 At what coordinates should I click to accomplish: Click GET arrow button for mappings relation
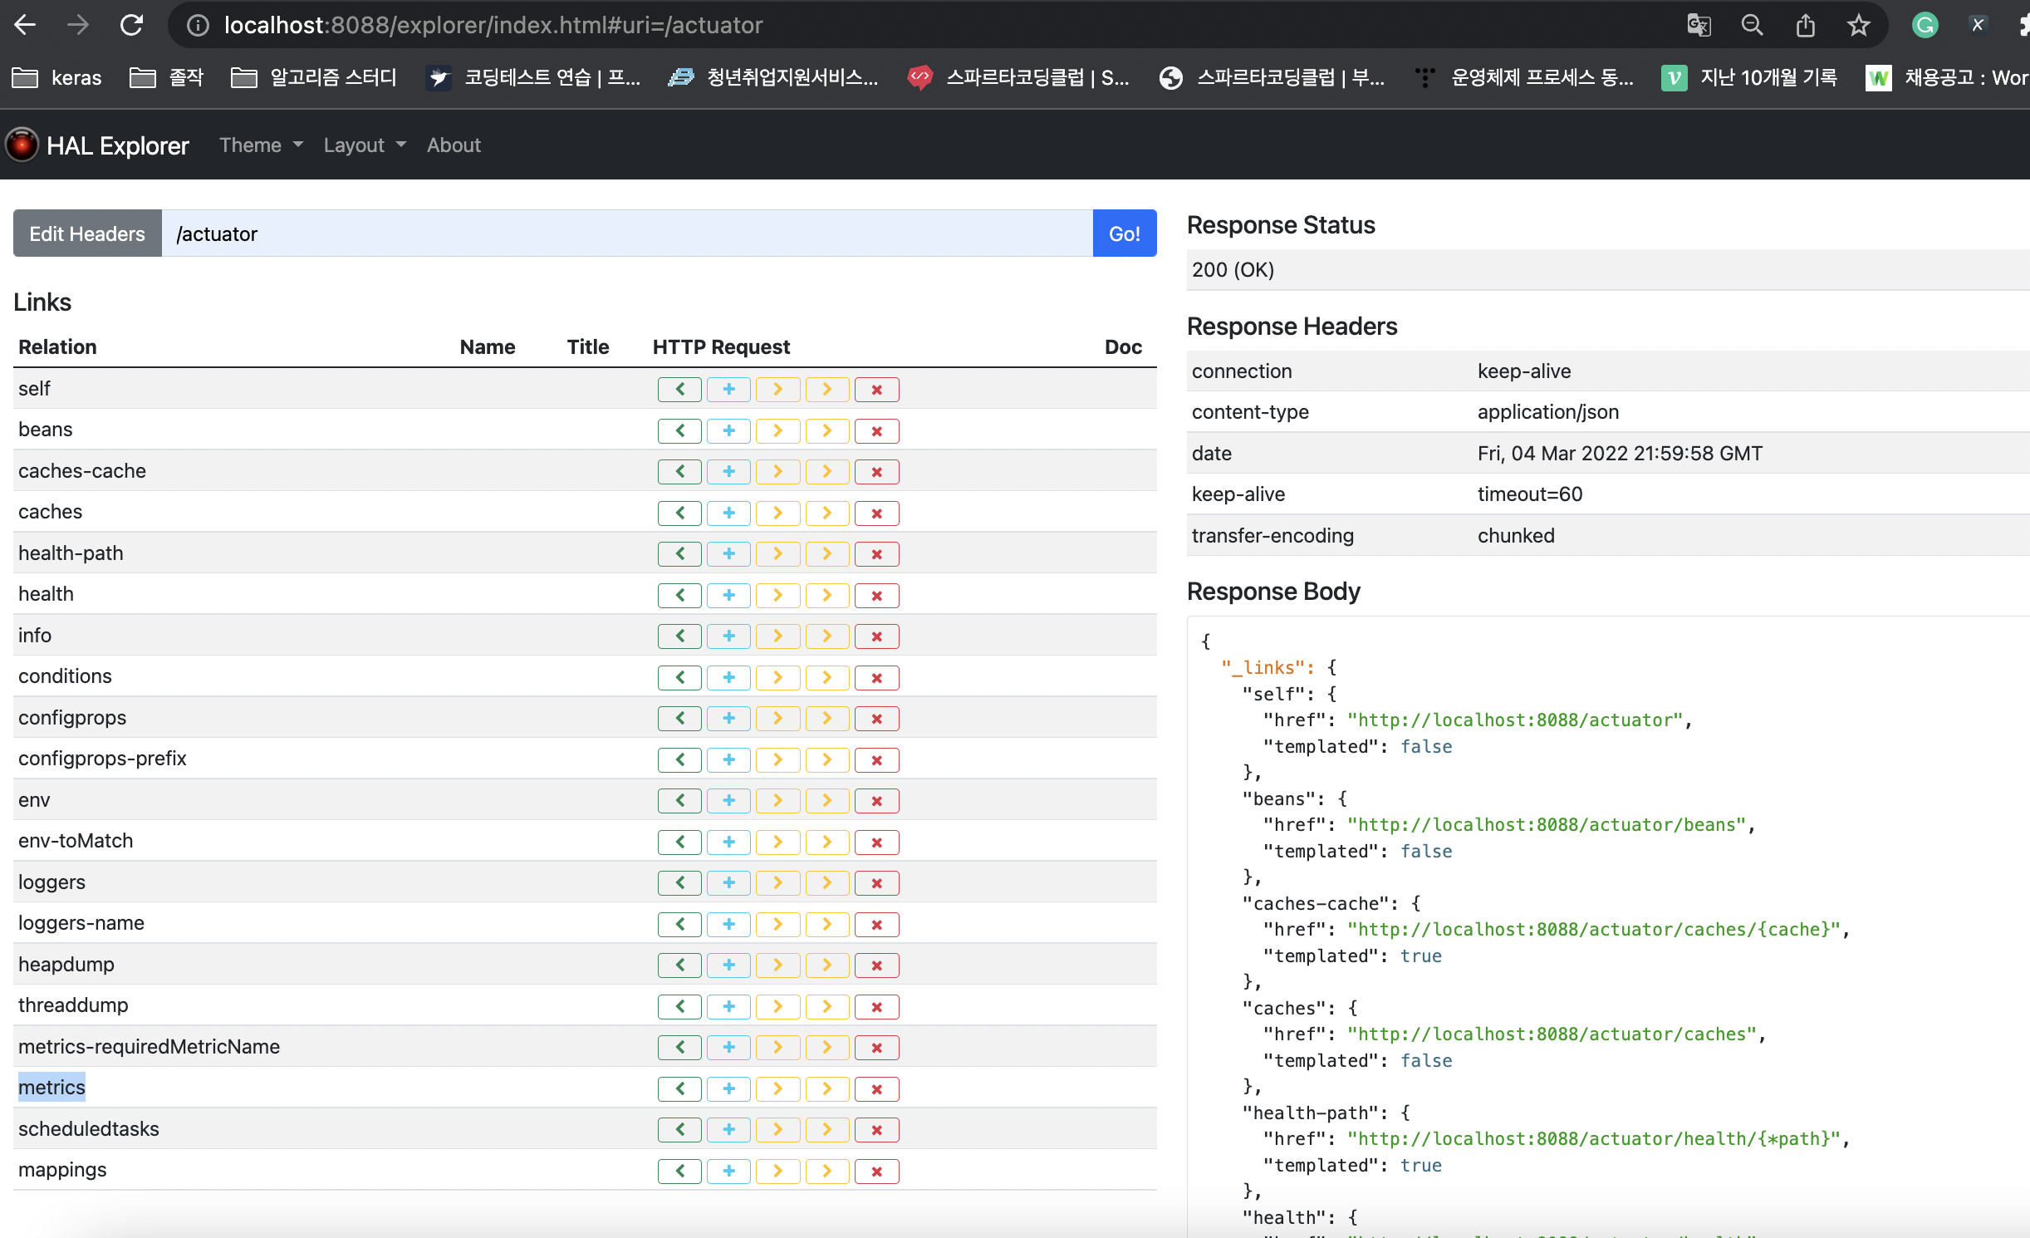pos(679,1171)
